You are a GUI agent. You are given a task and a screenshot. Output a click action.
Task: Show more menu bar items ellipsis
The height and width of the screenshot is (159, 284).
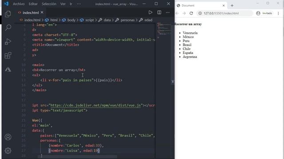79,4
